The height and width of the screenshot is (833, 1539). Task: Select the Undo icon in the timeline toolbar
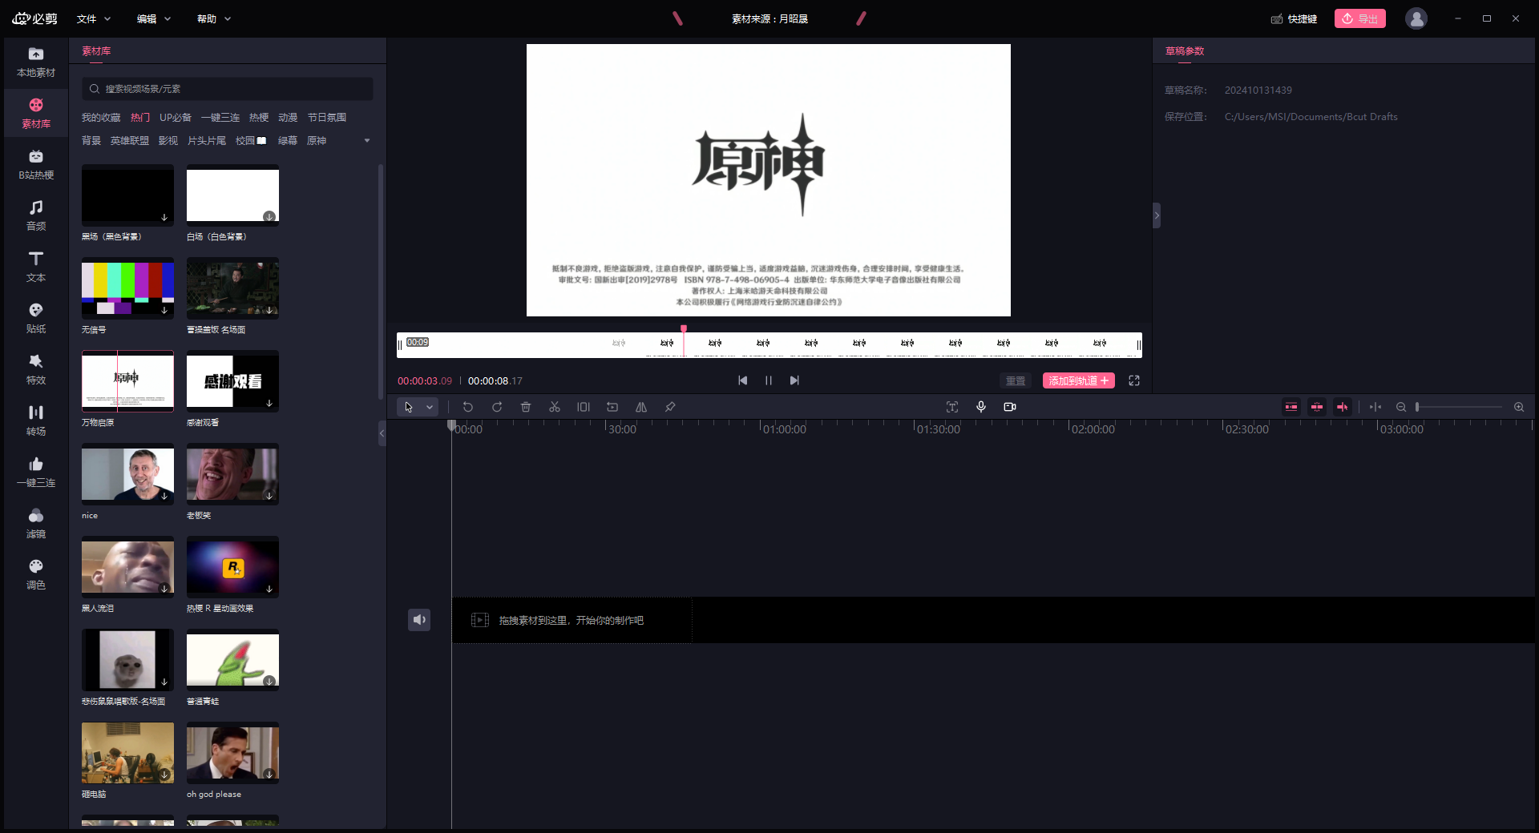point(467,407)
